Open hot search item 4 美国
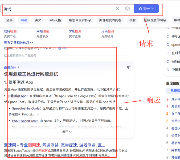The image size is (180, 160). [175, 128]
